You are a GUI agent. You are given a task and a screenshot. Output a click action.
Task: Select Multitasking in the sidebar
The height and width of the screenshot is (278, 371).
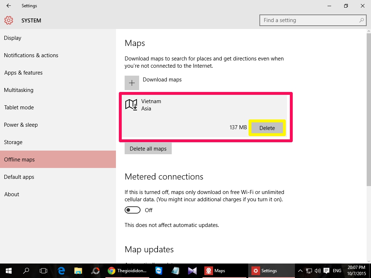(58, 90)
